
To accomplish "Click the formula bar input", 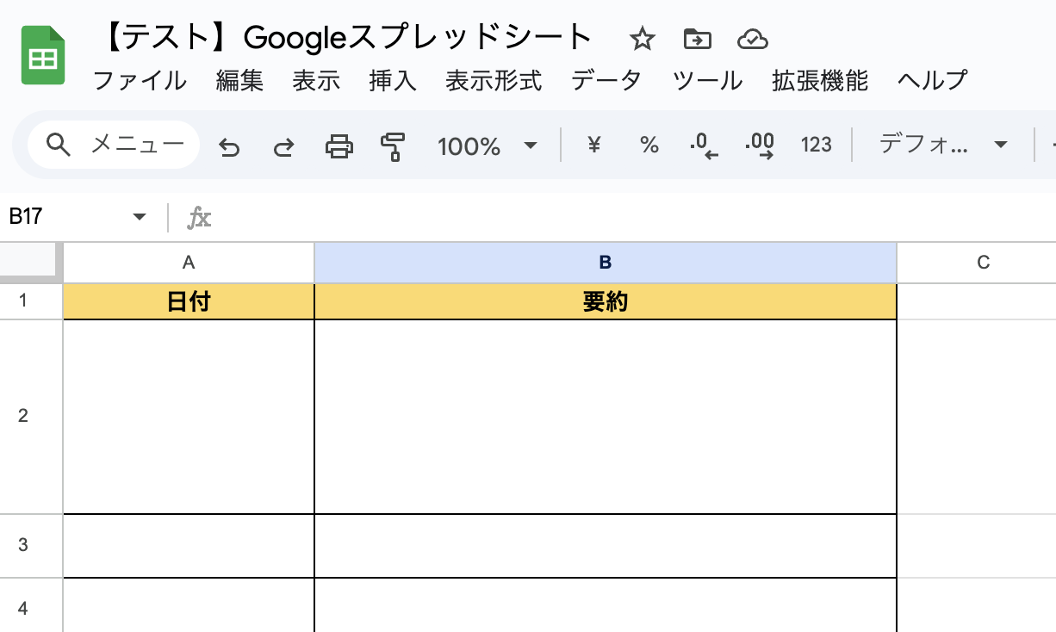I will click(x=637, y=217).
